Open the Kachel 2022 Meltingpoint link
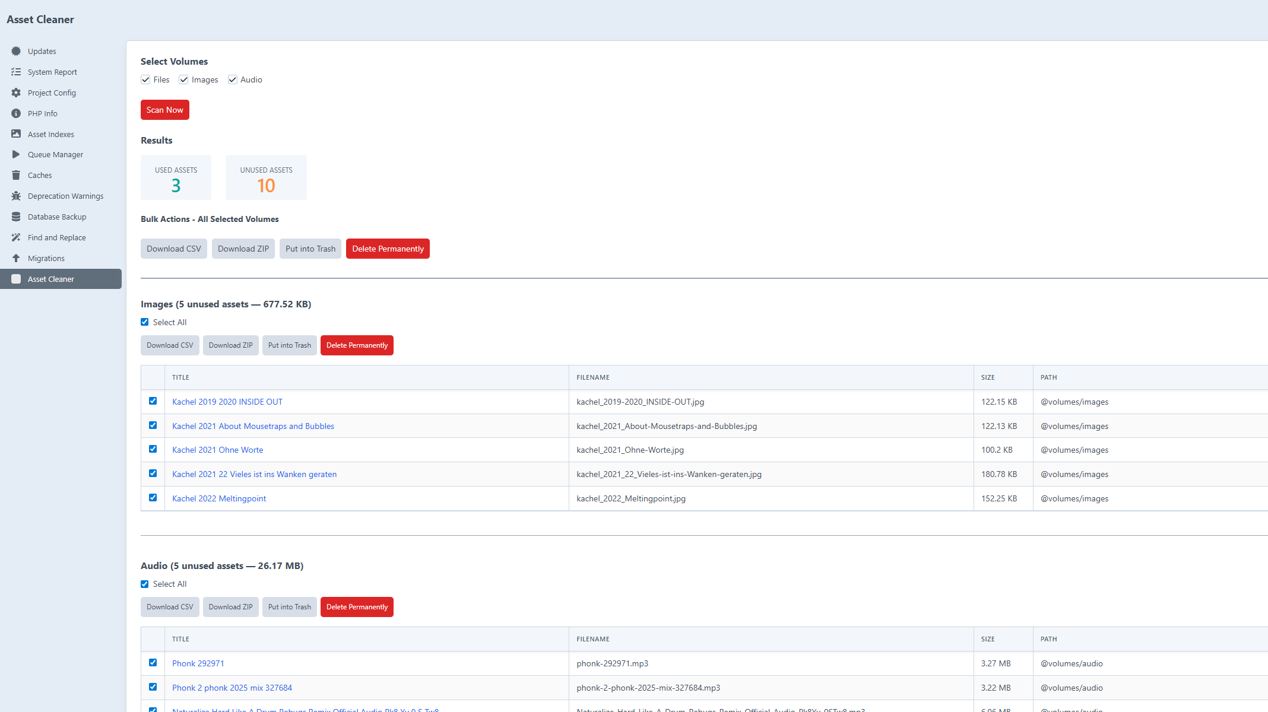 [219, 498]
